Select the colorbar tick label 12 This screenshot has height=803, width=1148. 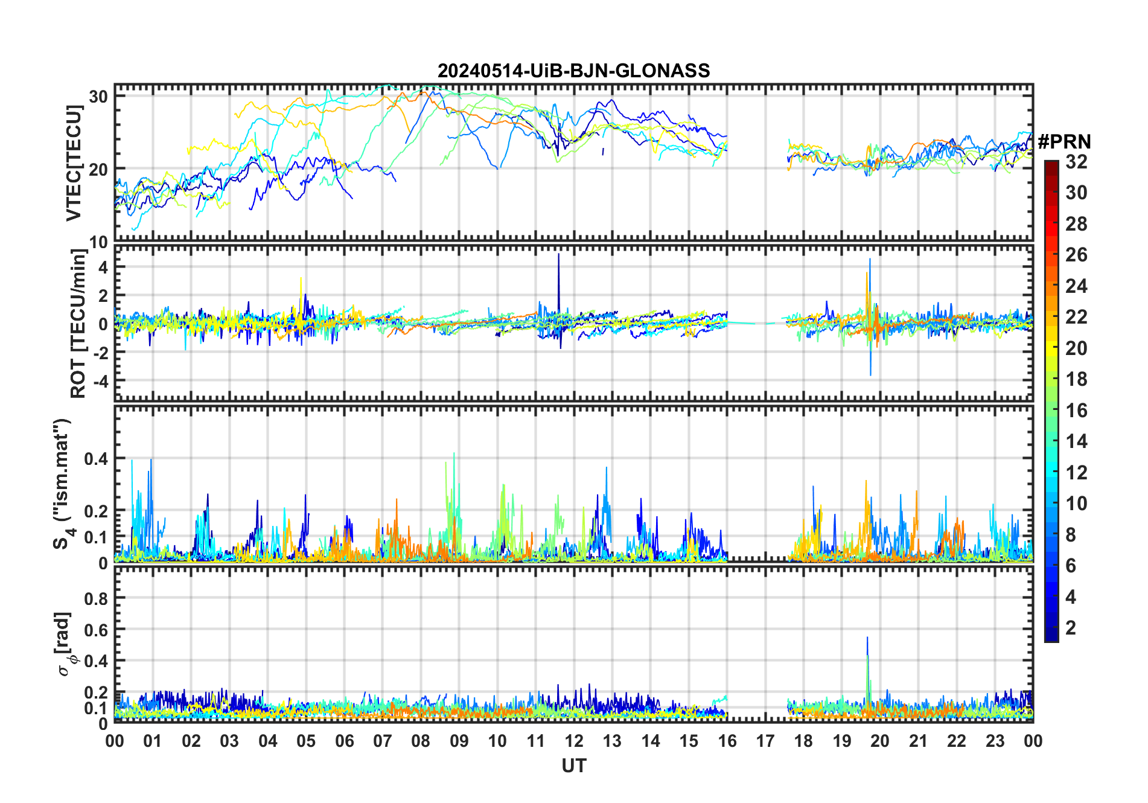1076,472
